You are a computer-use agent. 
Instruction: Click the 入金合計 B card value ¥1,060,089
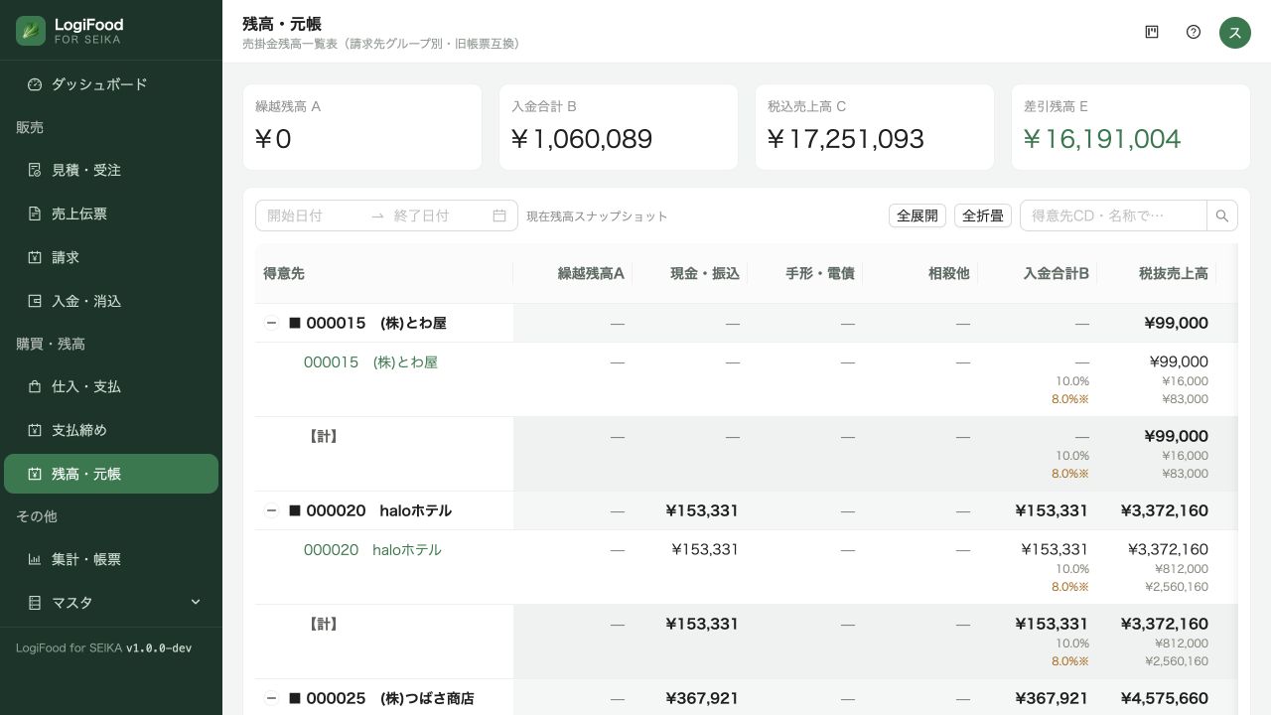pos(582,139)
